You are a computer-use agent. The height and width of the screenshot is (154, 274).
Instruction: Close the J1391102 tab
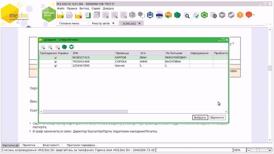140,23
